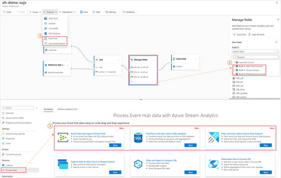281x178 pixels.
Task: Open the Enrich data and ingest to Event Hub link
Action: click(x=88, y=133)
